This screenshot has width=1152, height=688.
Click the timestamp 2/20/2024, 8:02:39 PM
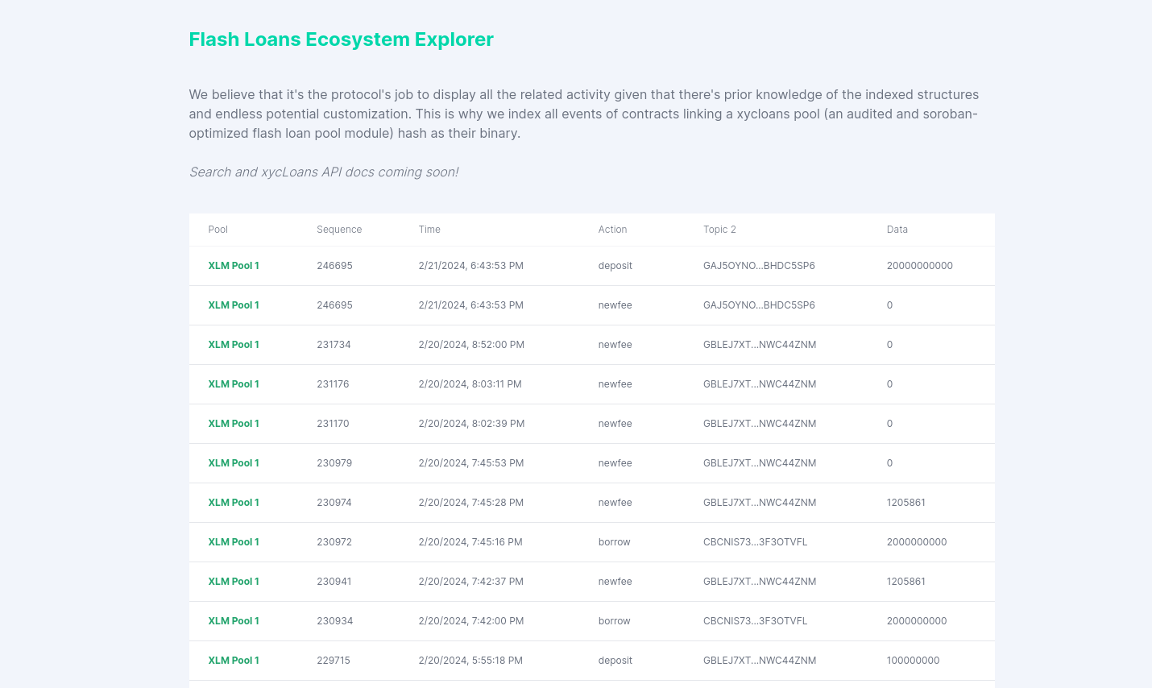pos(471,424)
